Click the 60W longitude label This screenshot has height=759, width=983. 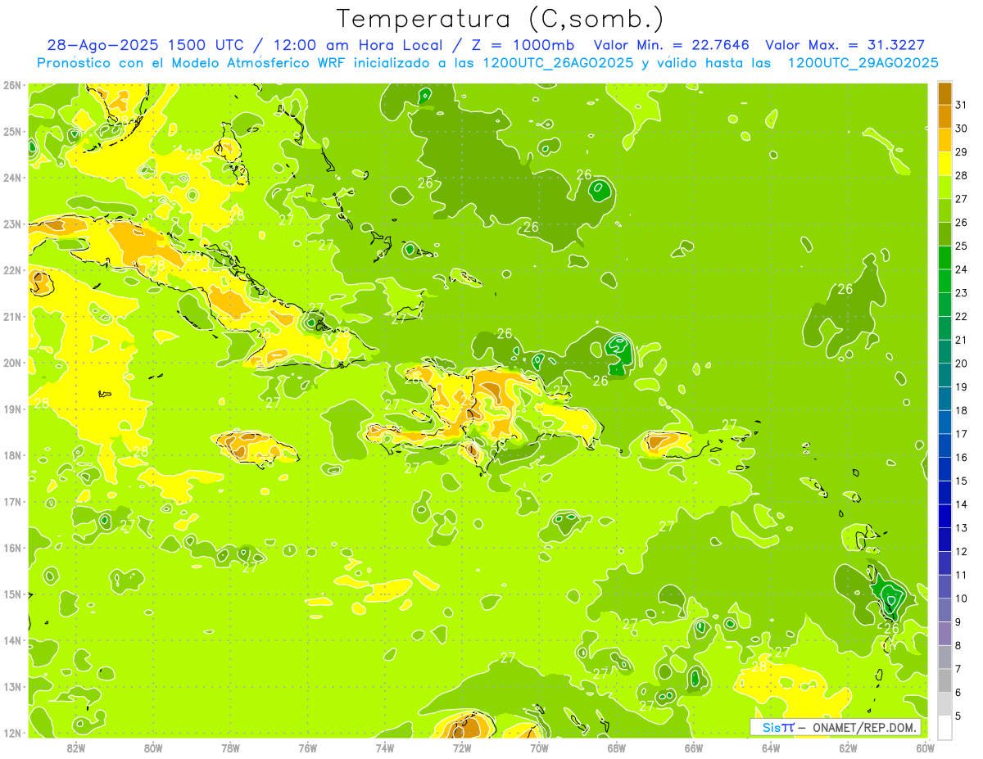(x=926, y=748)
